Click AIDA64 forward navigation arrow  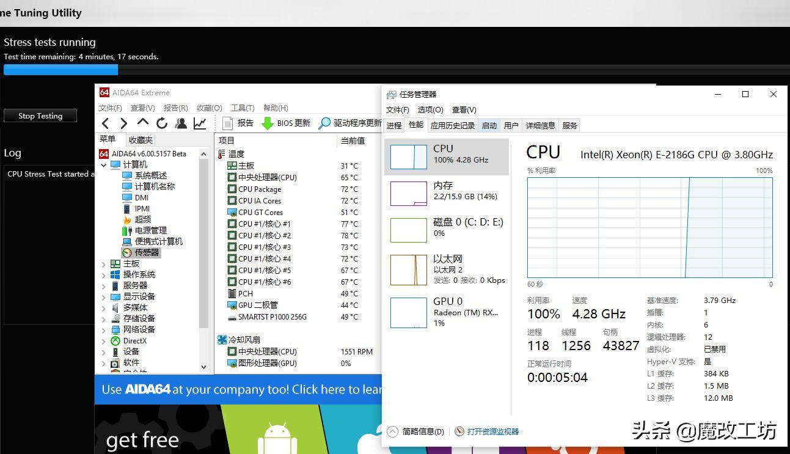pyautogui.click(x=123, y=123)
